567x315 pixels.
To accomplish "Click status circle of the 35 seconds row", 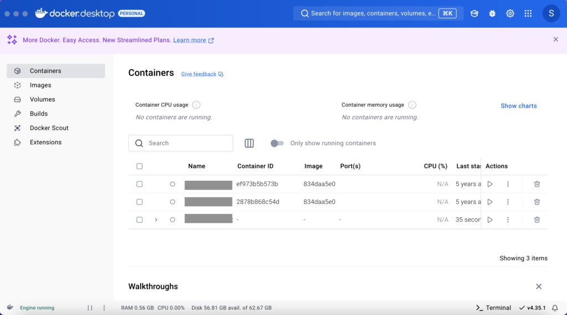I will point(173,220).
